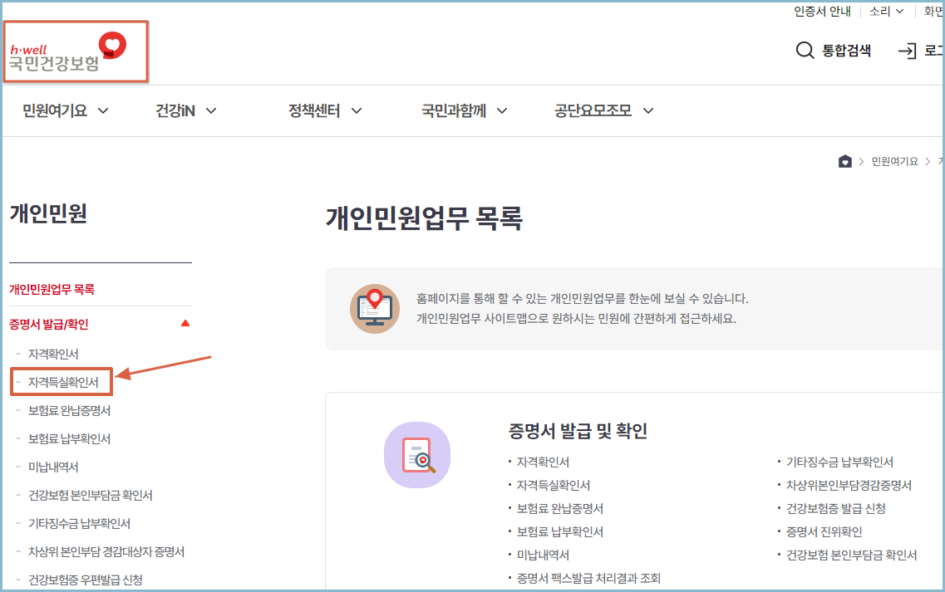This screenshot has height=592, width=945.
Task: Click the h-well 국민건강보험 logo
Action: [x=75, y=51]
